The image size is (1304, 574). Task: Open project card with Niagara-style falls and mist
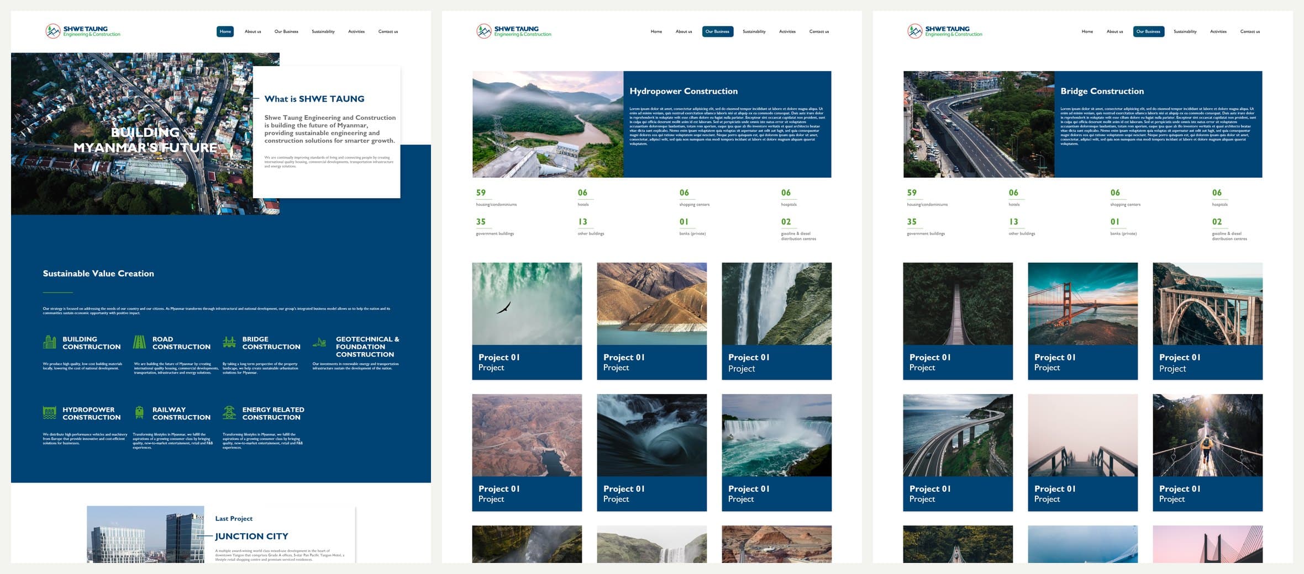coord(777,453)
